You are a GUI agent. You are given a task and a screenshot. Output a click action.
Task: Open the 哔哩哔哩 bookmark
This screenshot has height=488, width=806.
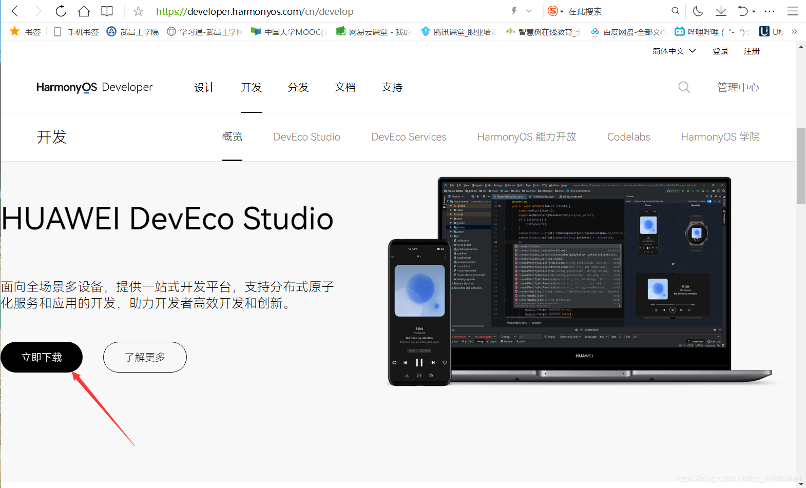[x=712, y=32]
